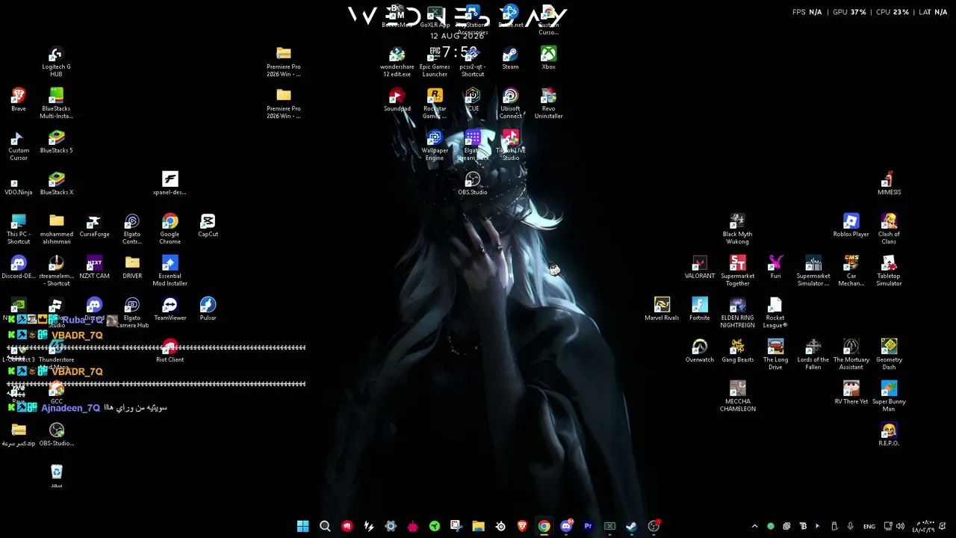Select the R.E.P.O. desktop icon
The image size is (956, 538).
(x=889, y=435)
